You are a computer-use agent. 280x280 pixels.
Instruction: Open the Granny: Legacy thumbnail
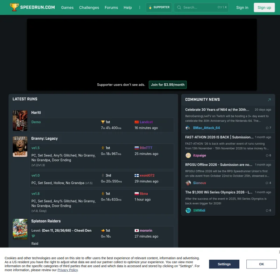[x=20, y=147]
